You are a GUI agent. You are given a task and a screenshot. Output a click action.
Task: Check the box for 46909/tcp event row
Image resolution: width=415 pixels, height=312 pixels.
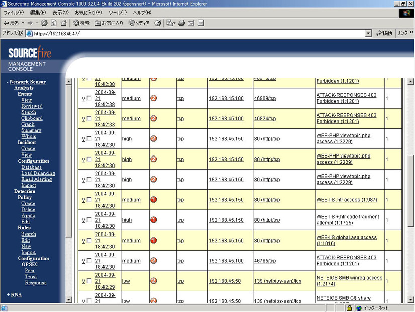coord(89,98)
